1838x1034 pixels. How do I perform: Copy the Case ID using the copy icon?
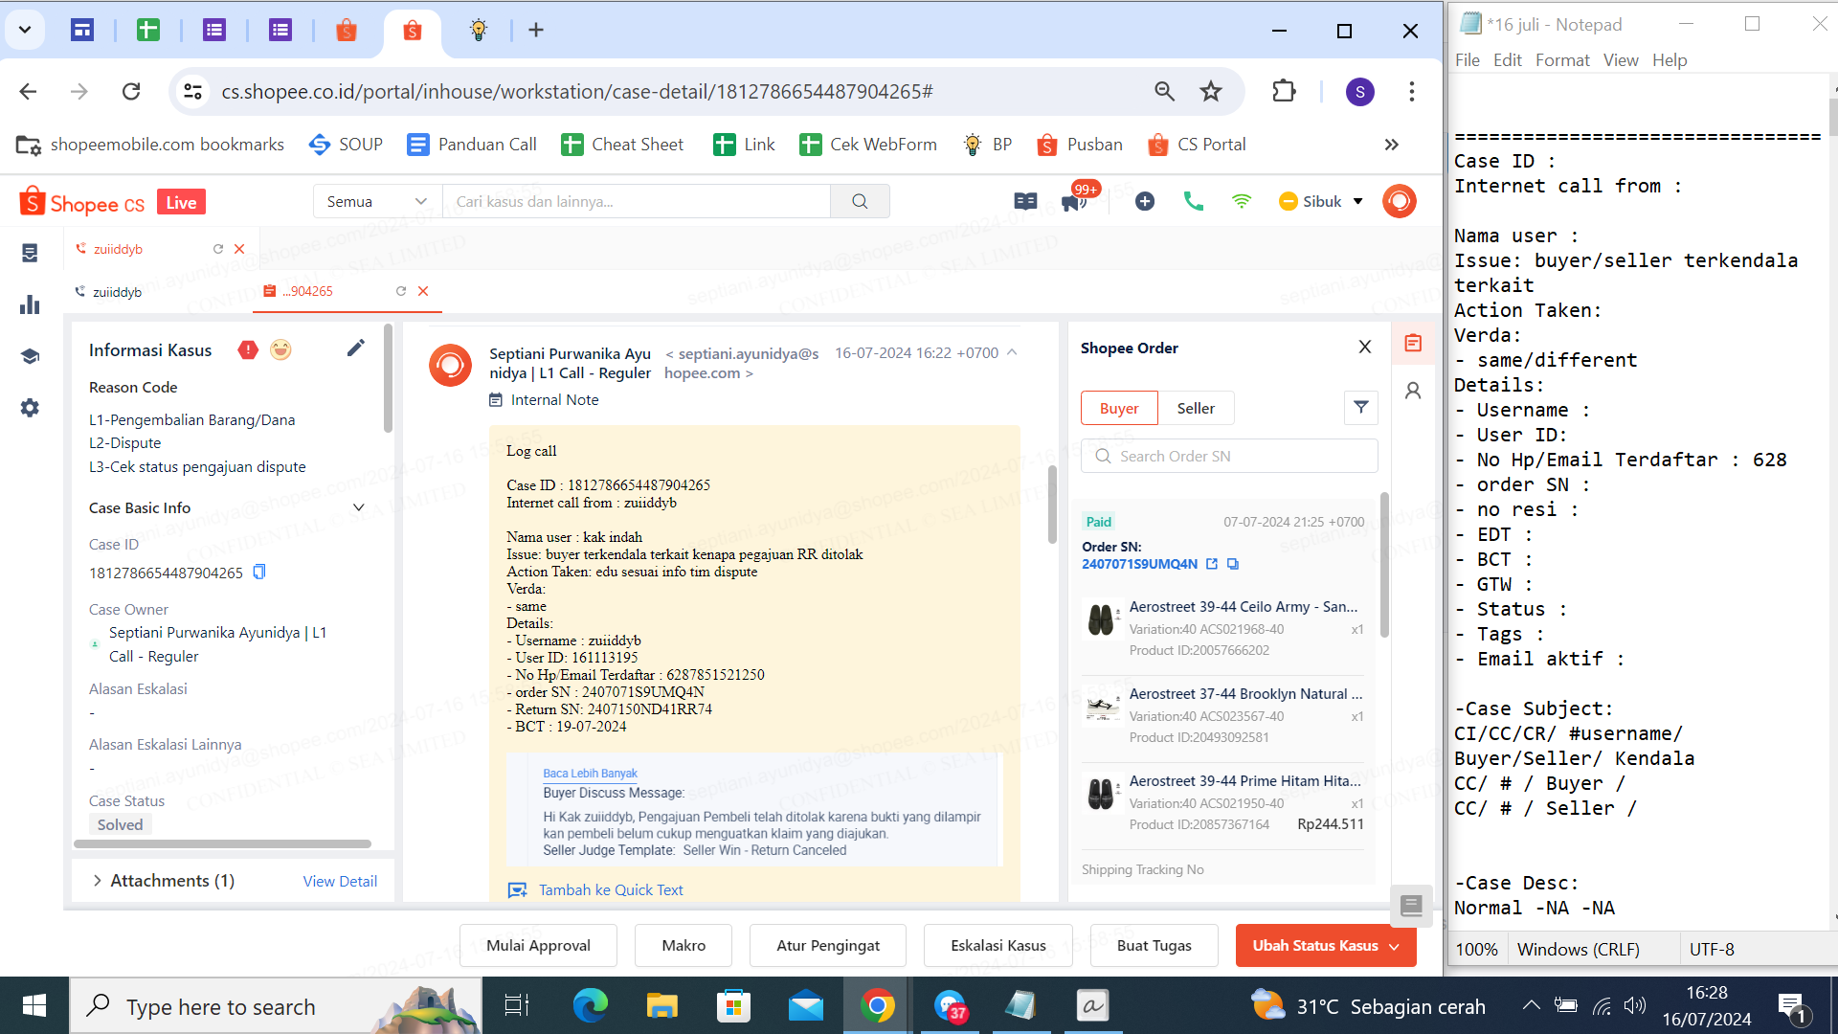tap(258, 572)
